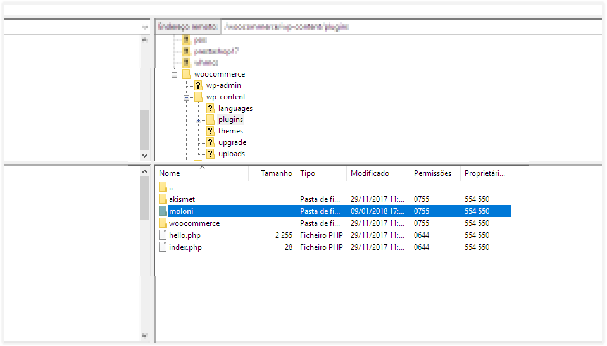This screenshot has width=607, height=346.
Task: Click the woocommerce folder icon in tree
Action: pyautogui.click(x=186, y=74)
